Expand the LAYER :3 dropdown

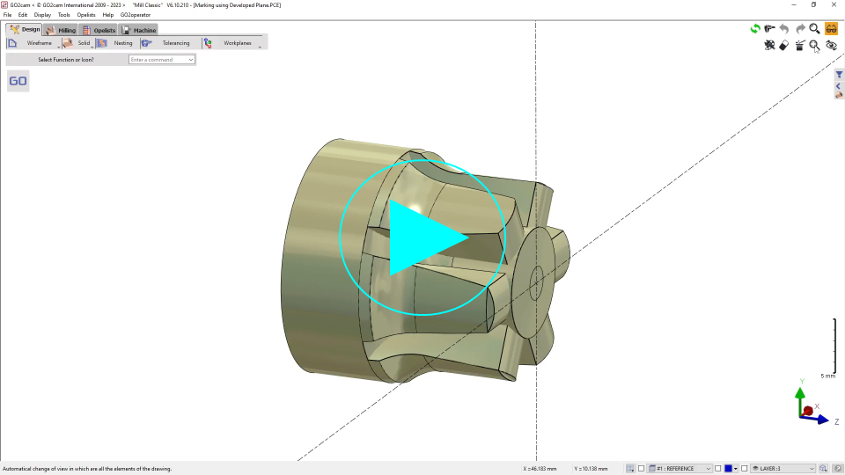point(812,469)
